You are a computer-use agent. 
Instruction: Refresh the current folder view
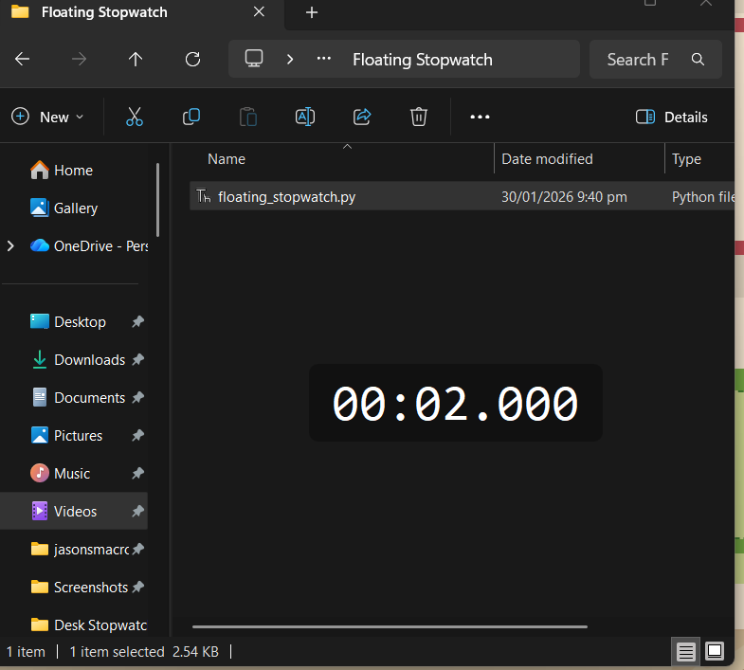[x=192, y=59]
